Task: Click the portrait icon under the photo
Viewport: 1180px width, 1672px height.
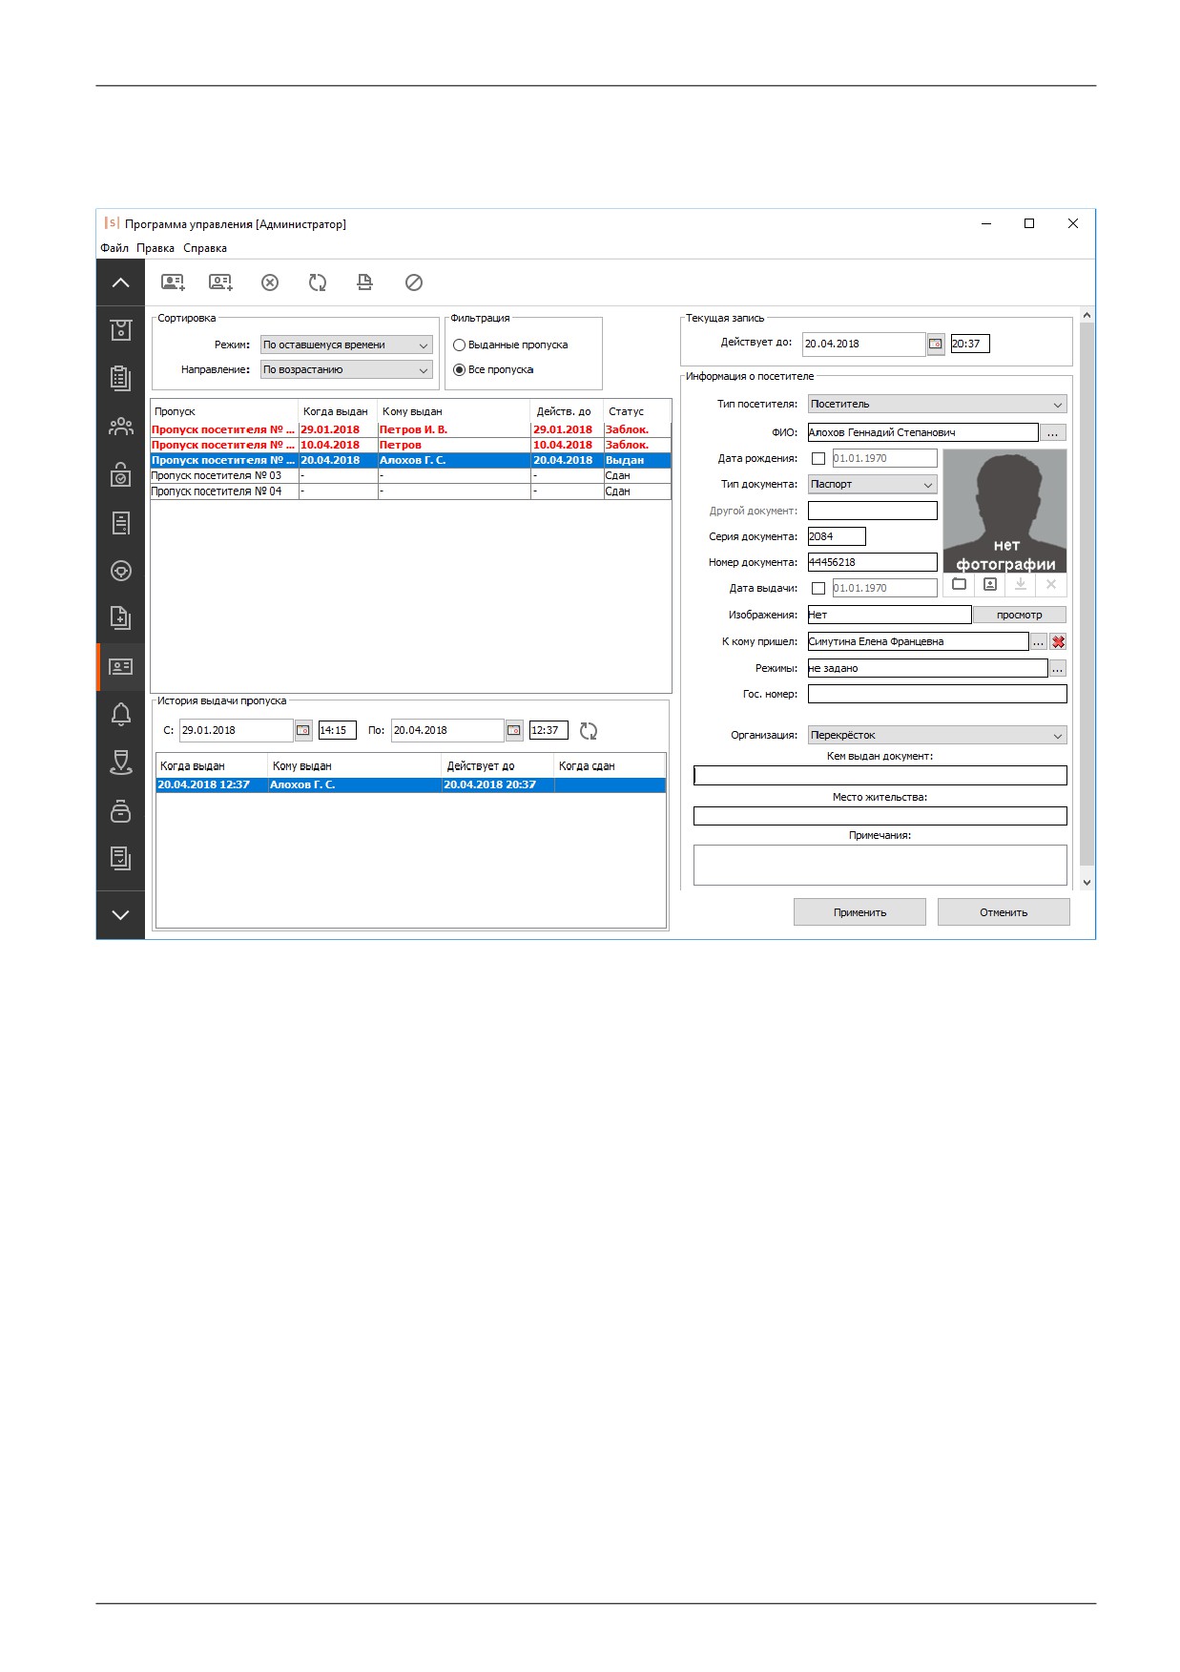Action: click(990, 584)
